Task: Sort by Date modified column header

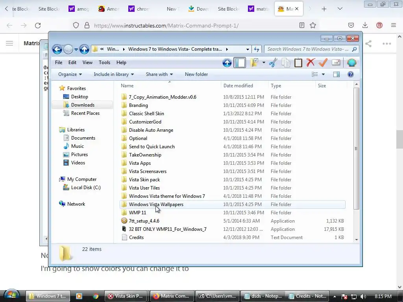Action: point(244,85)
